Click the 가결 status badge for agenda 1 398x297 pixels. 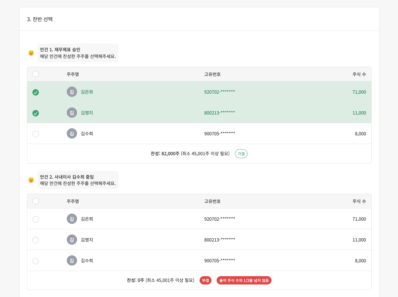coord(241,154)
